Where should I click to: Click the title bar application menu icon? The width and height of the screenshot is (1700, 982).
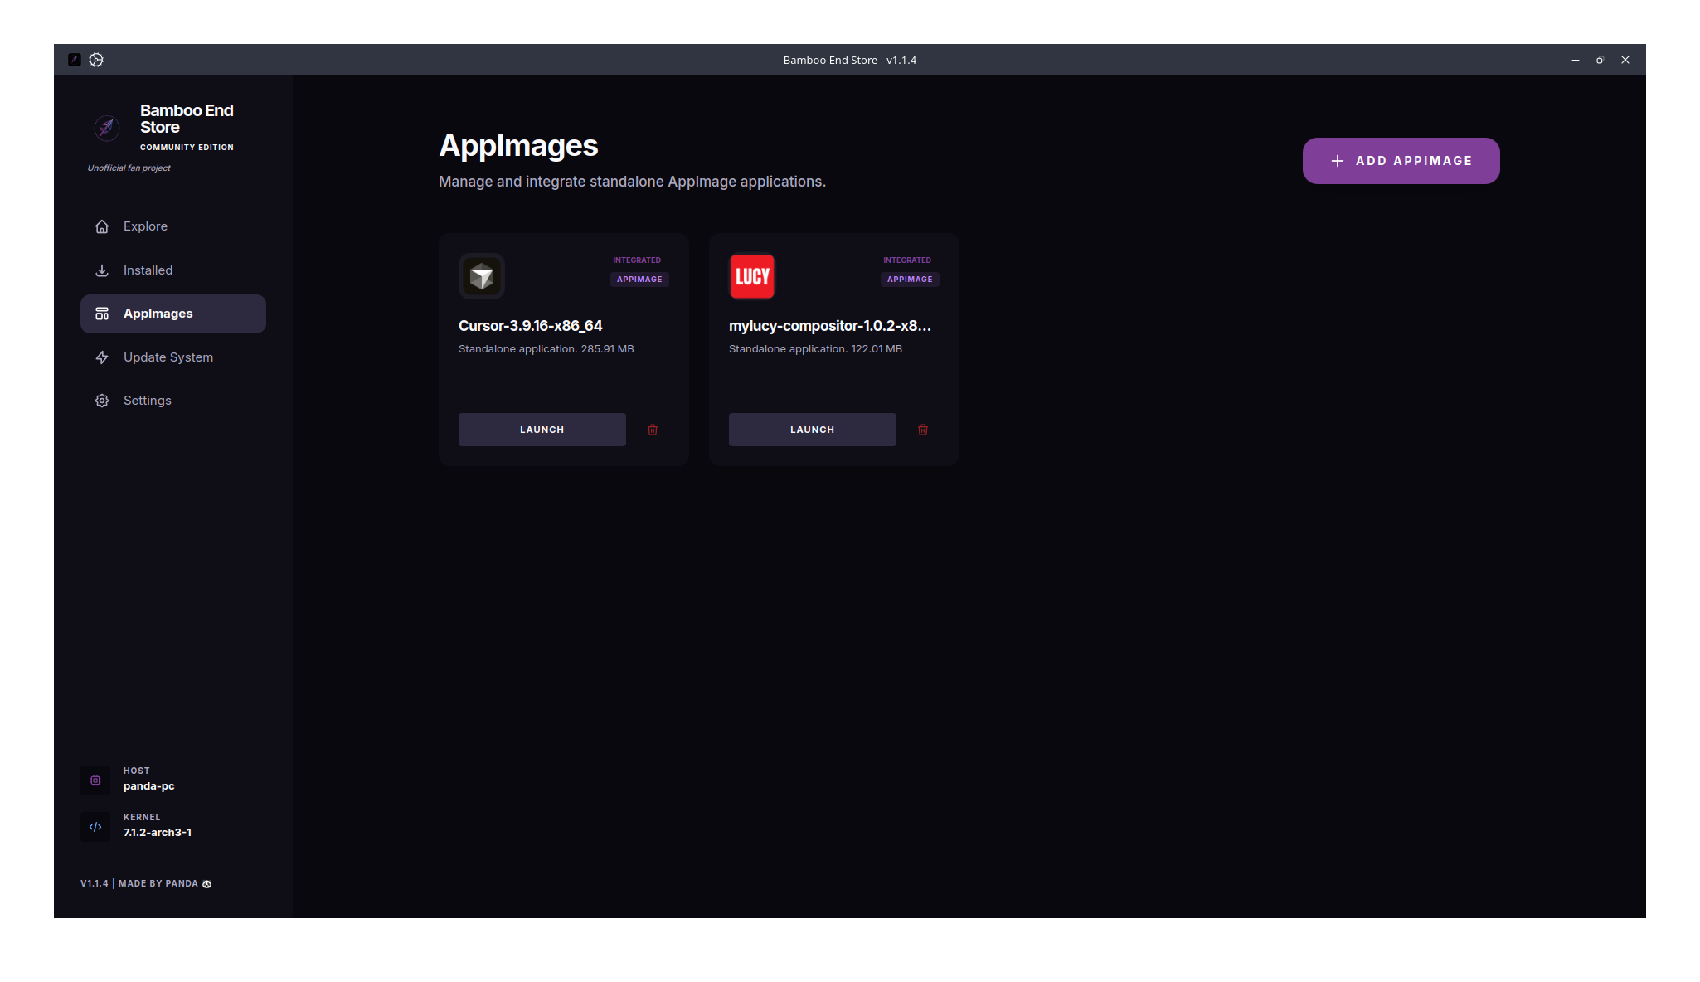(75, 60)
